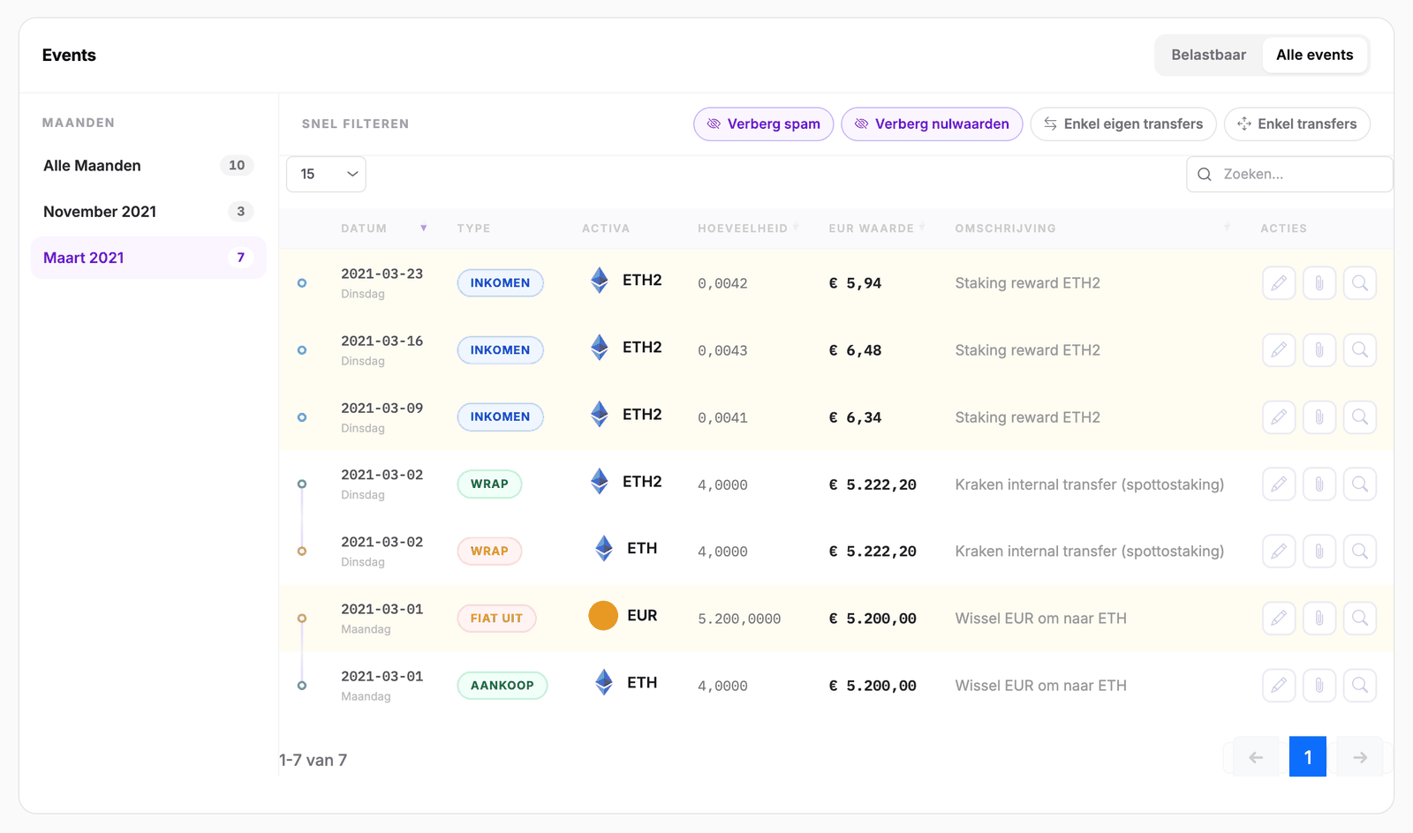This screenshot has height=833, width=1413.
Task: Click the orange WRAP badge for ETH
Action: click(x=489, y=552)
